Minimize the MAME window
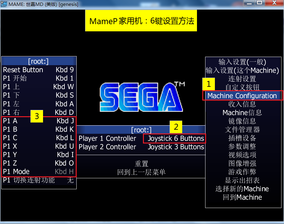This screenshot has height=224, width=284. pos(249,3)
